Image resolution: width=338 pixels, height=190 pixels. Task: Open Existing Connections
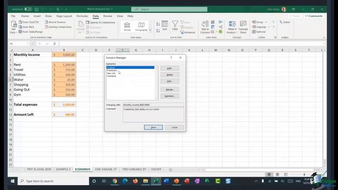pyautogui.click(x=58, y=27)
